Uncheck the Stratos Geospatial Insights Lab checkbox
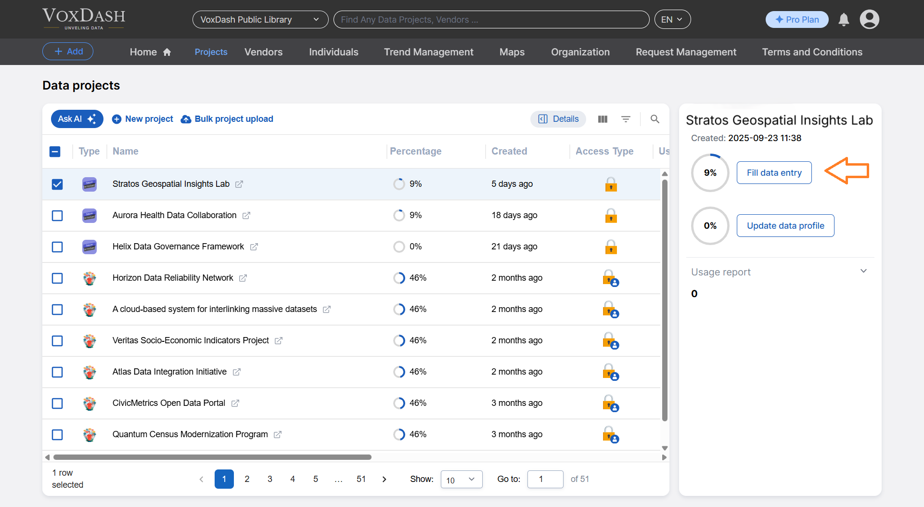Screen dimensions: 924x507 pos(57,184)
